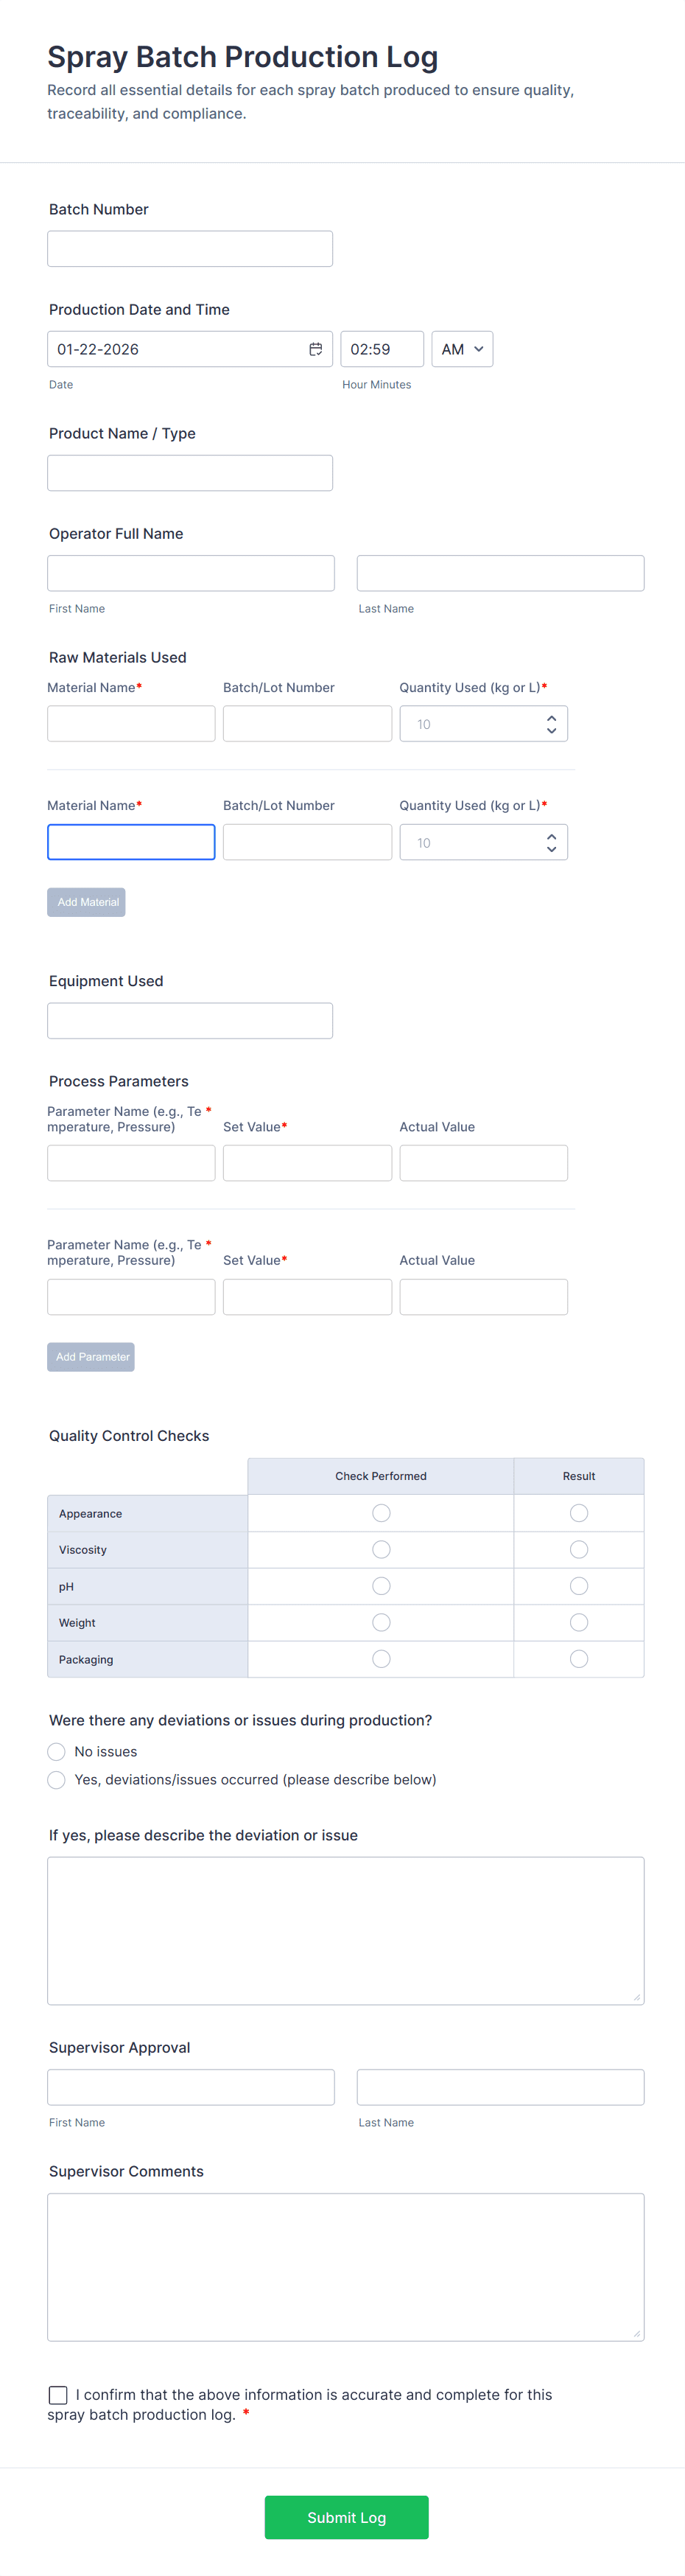Decrease quantity in first material row

point(551,731)
